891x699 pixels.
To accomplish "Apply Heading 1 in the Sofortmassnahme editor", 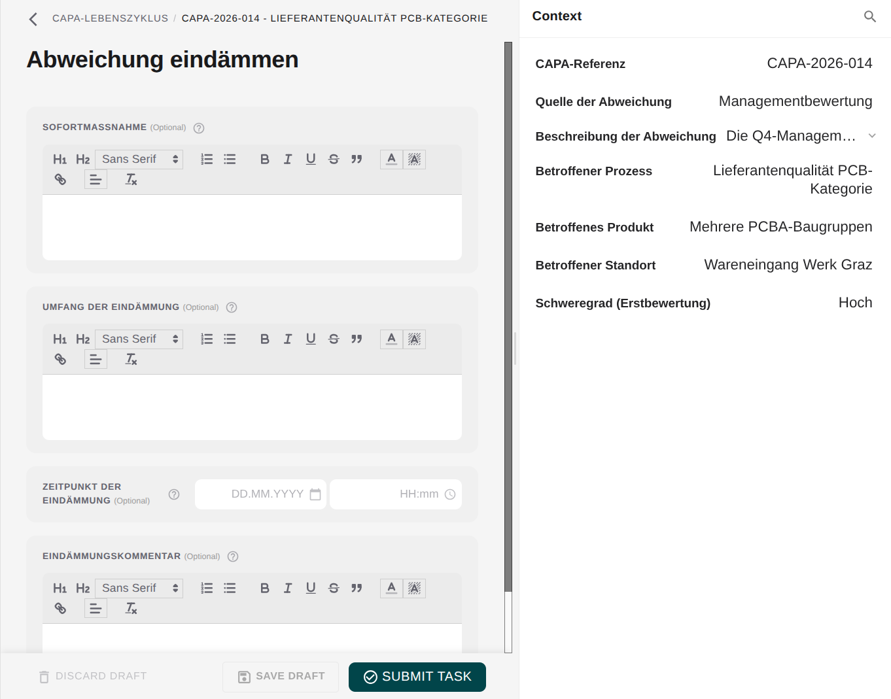I will (60, 159).
